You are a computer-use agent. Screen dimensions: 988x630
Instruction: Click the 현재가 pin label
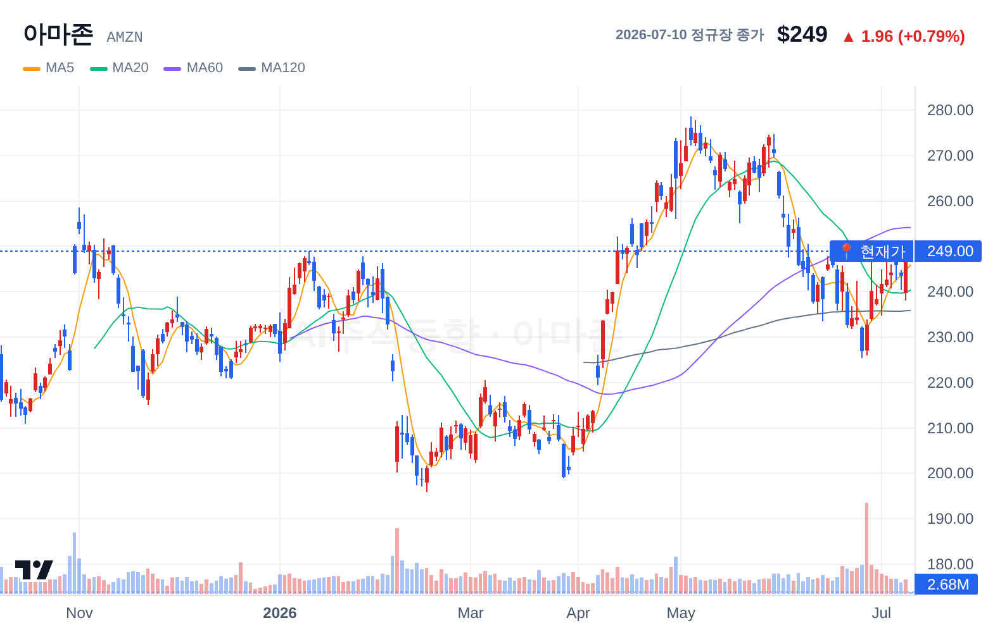871,252
